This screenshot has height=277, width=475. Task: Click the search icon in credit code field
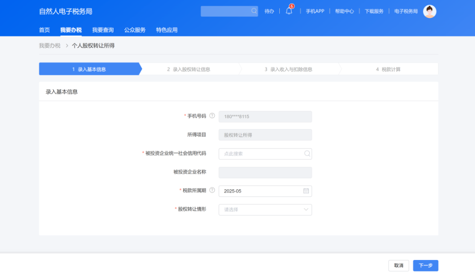tap(307, 154)
